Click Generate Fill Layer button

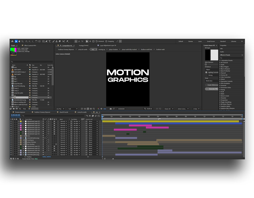(x=212, y=89)
